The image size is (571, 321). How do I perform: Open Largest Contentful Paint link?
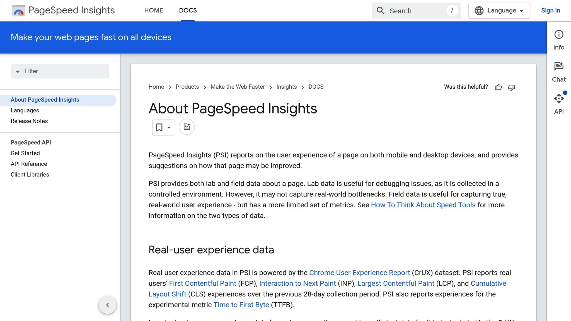(396, 283)
